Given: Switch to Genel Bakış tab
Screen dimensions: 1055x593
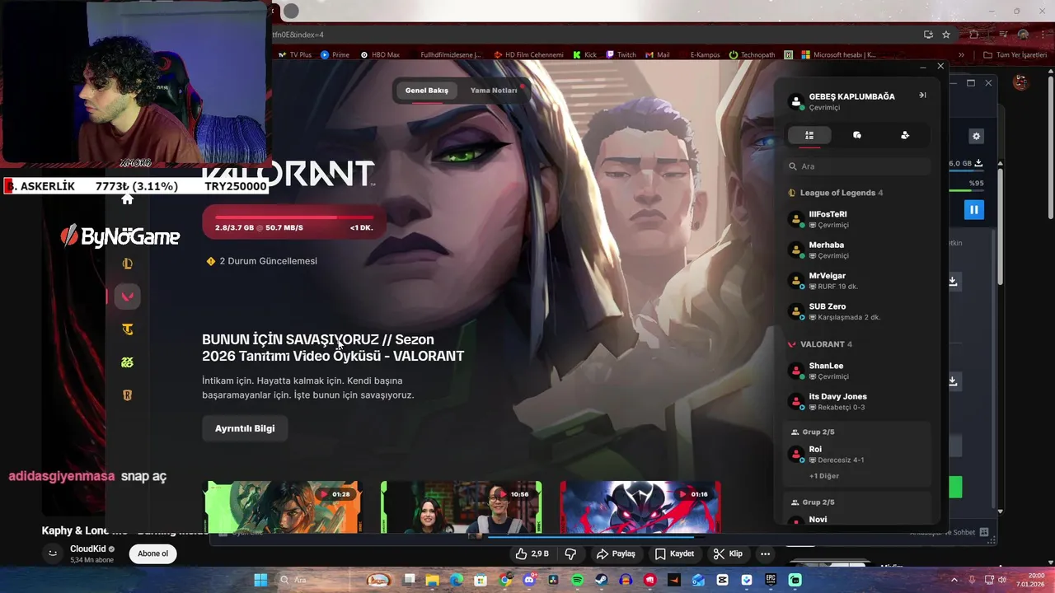Looking at the screenshot, I should point(427,91).
